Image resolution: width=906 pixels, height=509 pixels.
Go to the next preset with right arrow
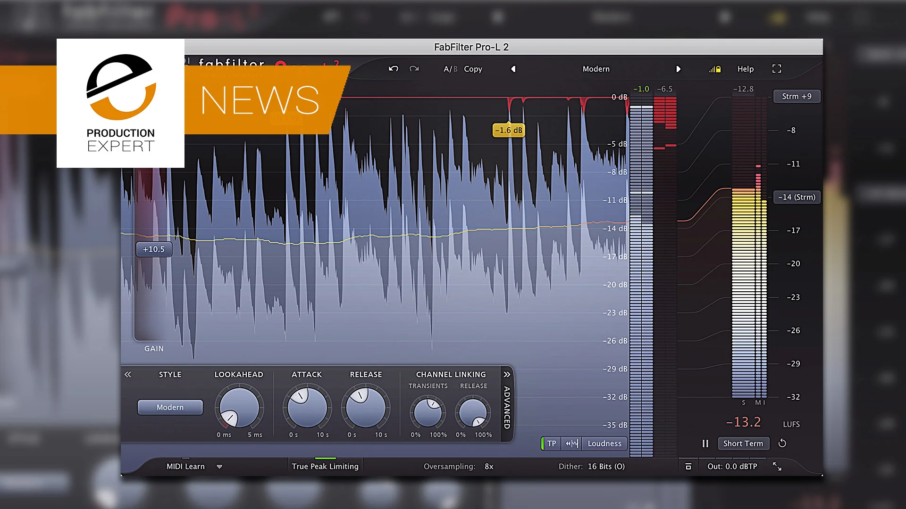pyautogui.click(x=679, y=69)
